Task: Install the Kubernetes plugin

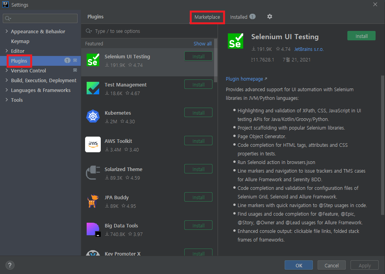Action: [x=198, y=113]
